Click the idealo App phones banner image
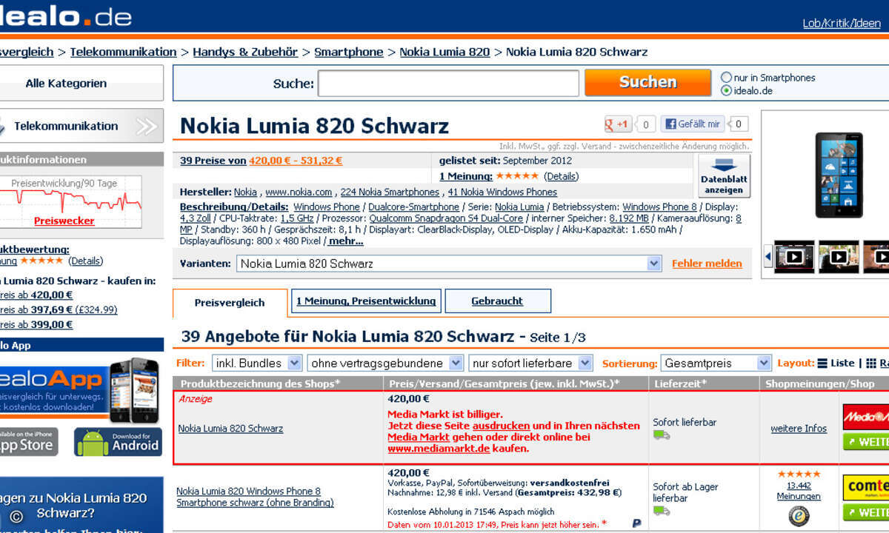 point(134,390)
